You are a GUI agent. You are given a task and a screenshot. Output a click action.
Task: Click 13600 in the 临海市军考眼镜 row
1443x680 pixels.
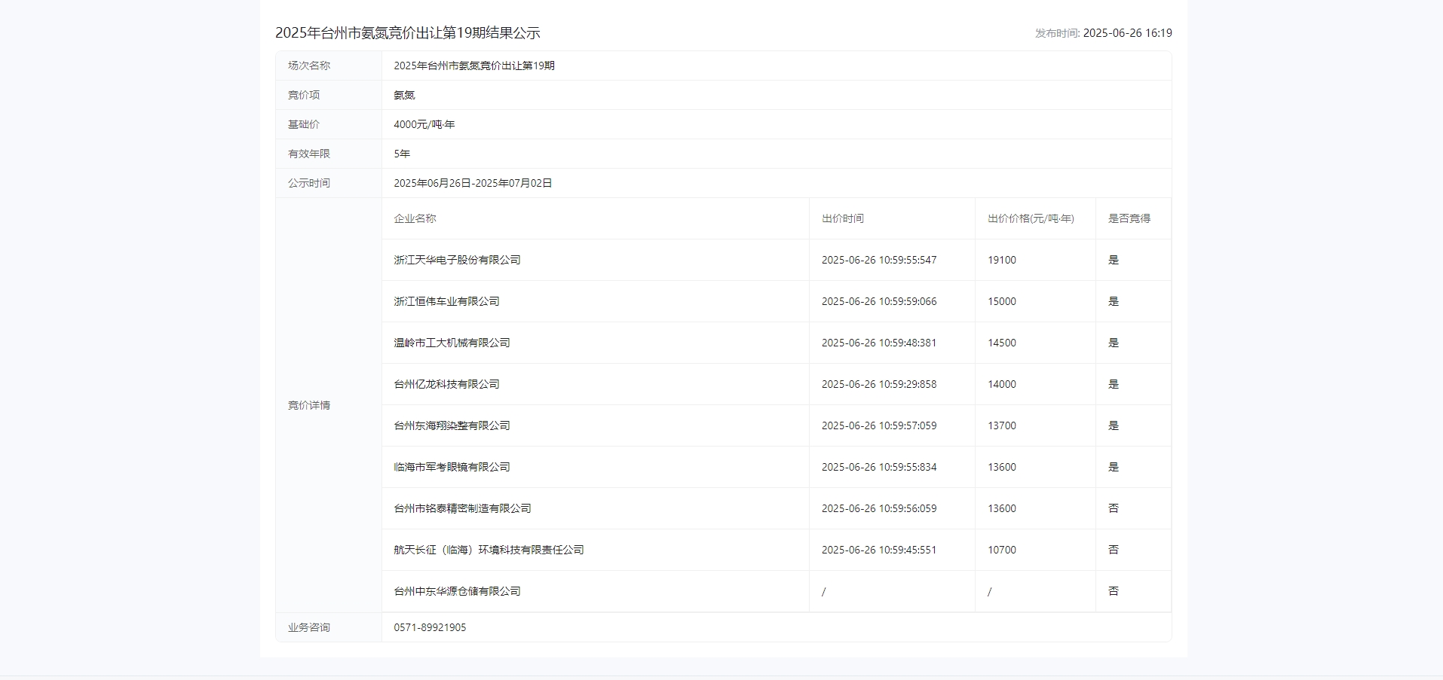(1002, 467)
